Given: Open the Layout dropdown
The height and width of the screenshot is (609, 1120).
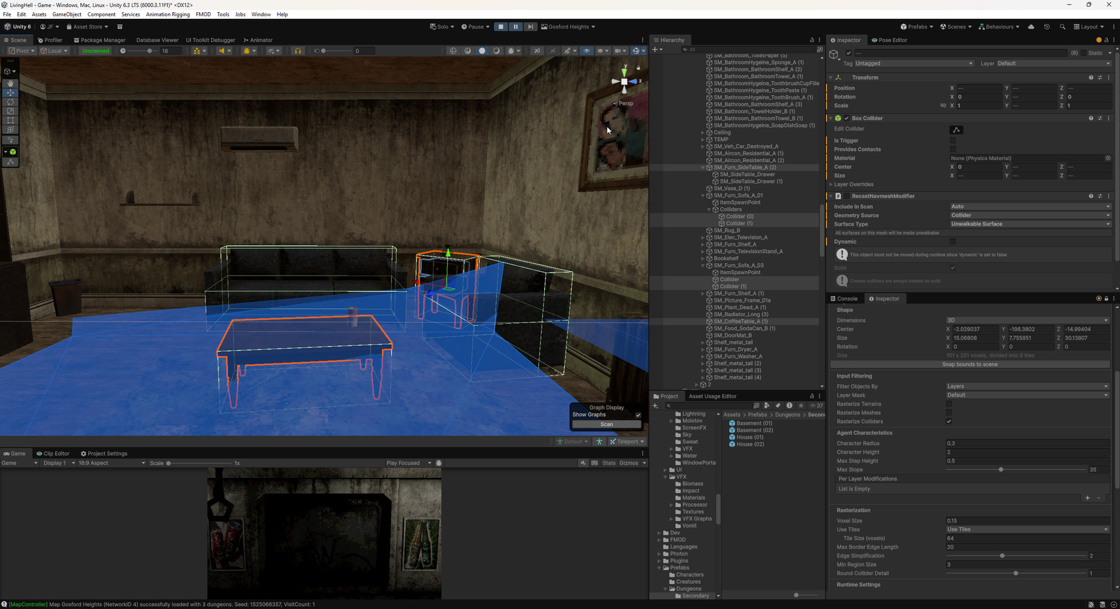Looking at the screenshot, I should (x=1089, y=27).
